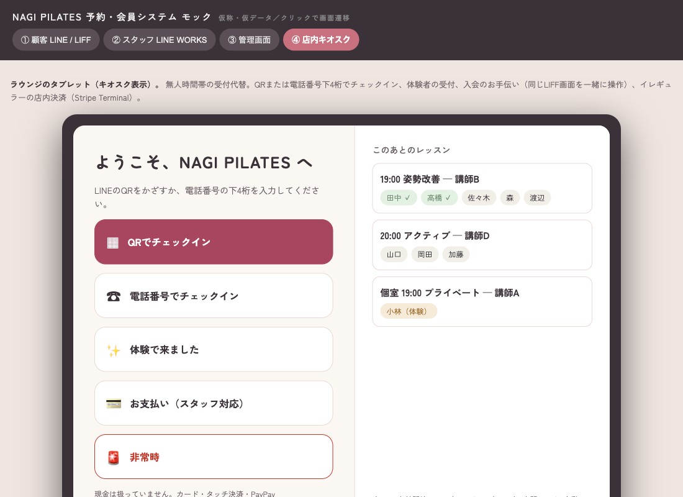
Task: Select the 佐々木 attendee chip
Action: 479,198
